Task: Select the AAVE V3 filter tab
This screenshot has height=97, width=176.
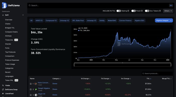Action: [39, 21]
